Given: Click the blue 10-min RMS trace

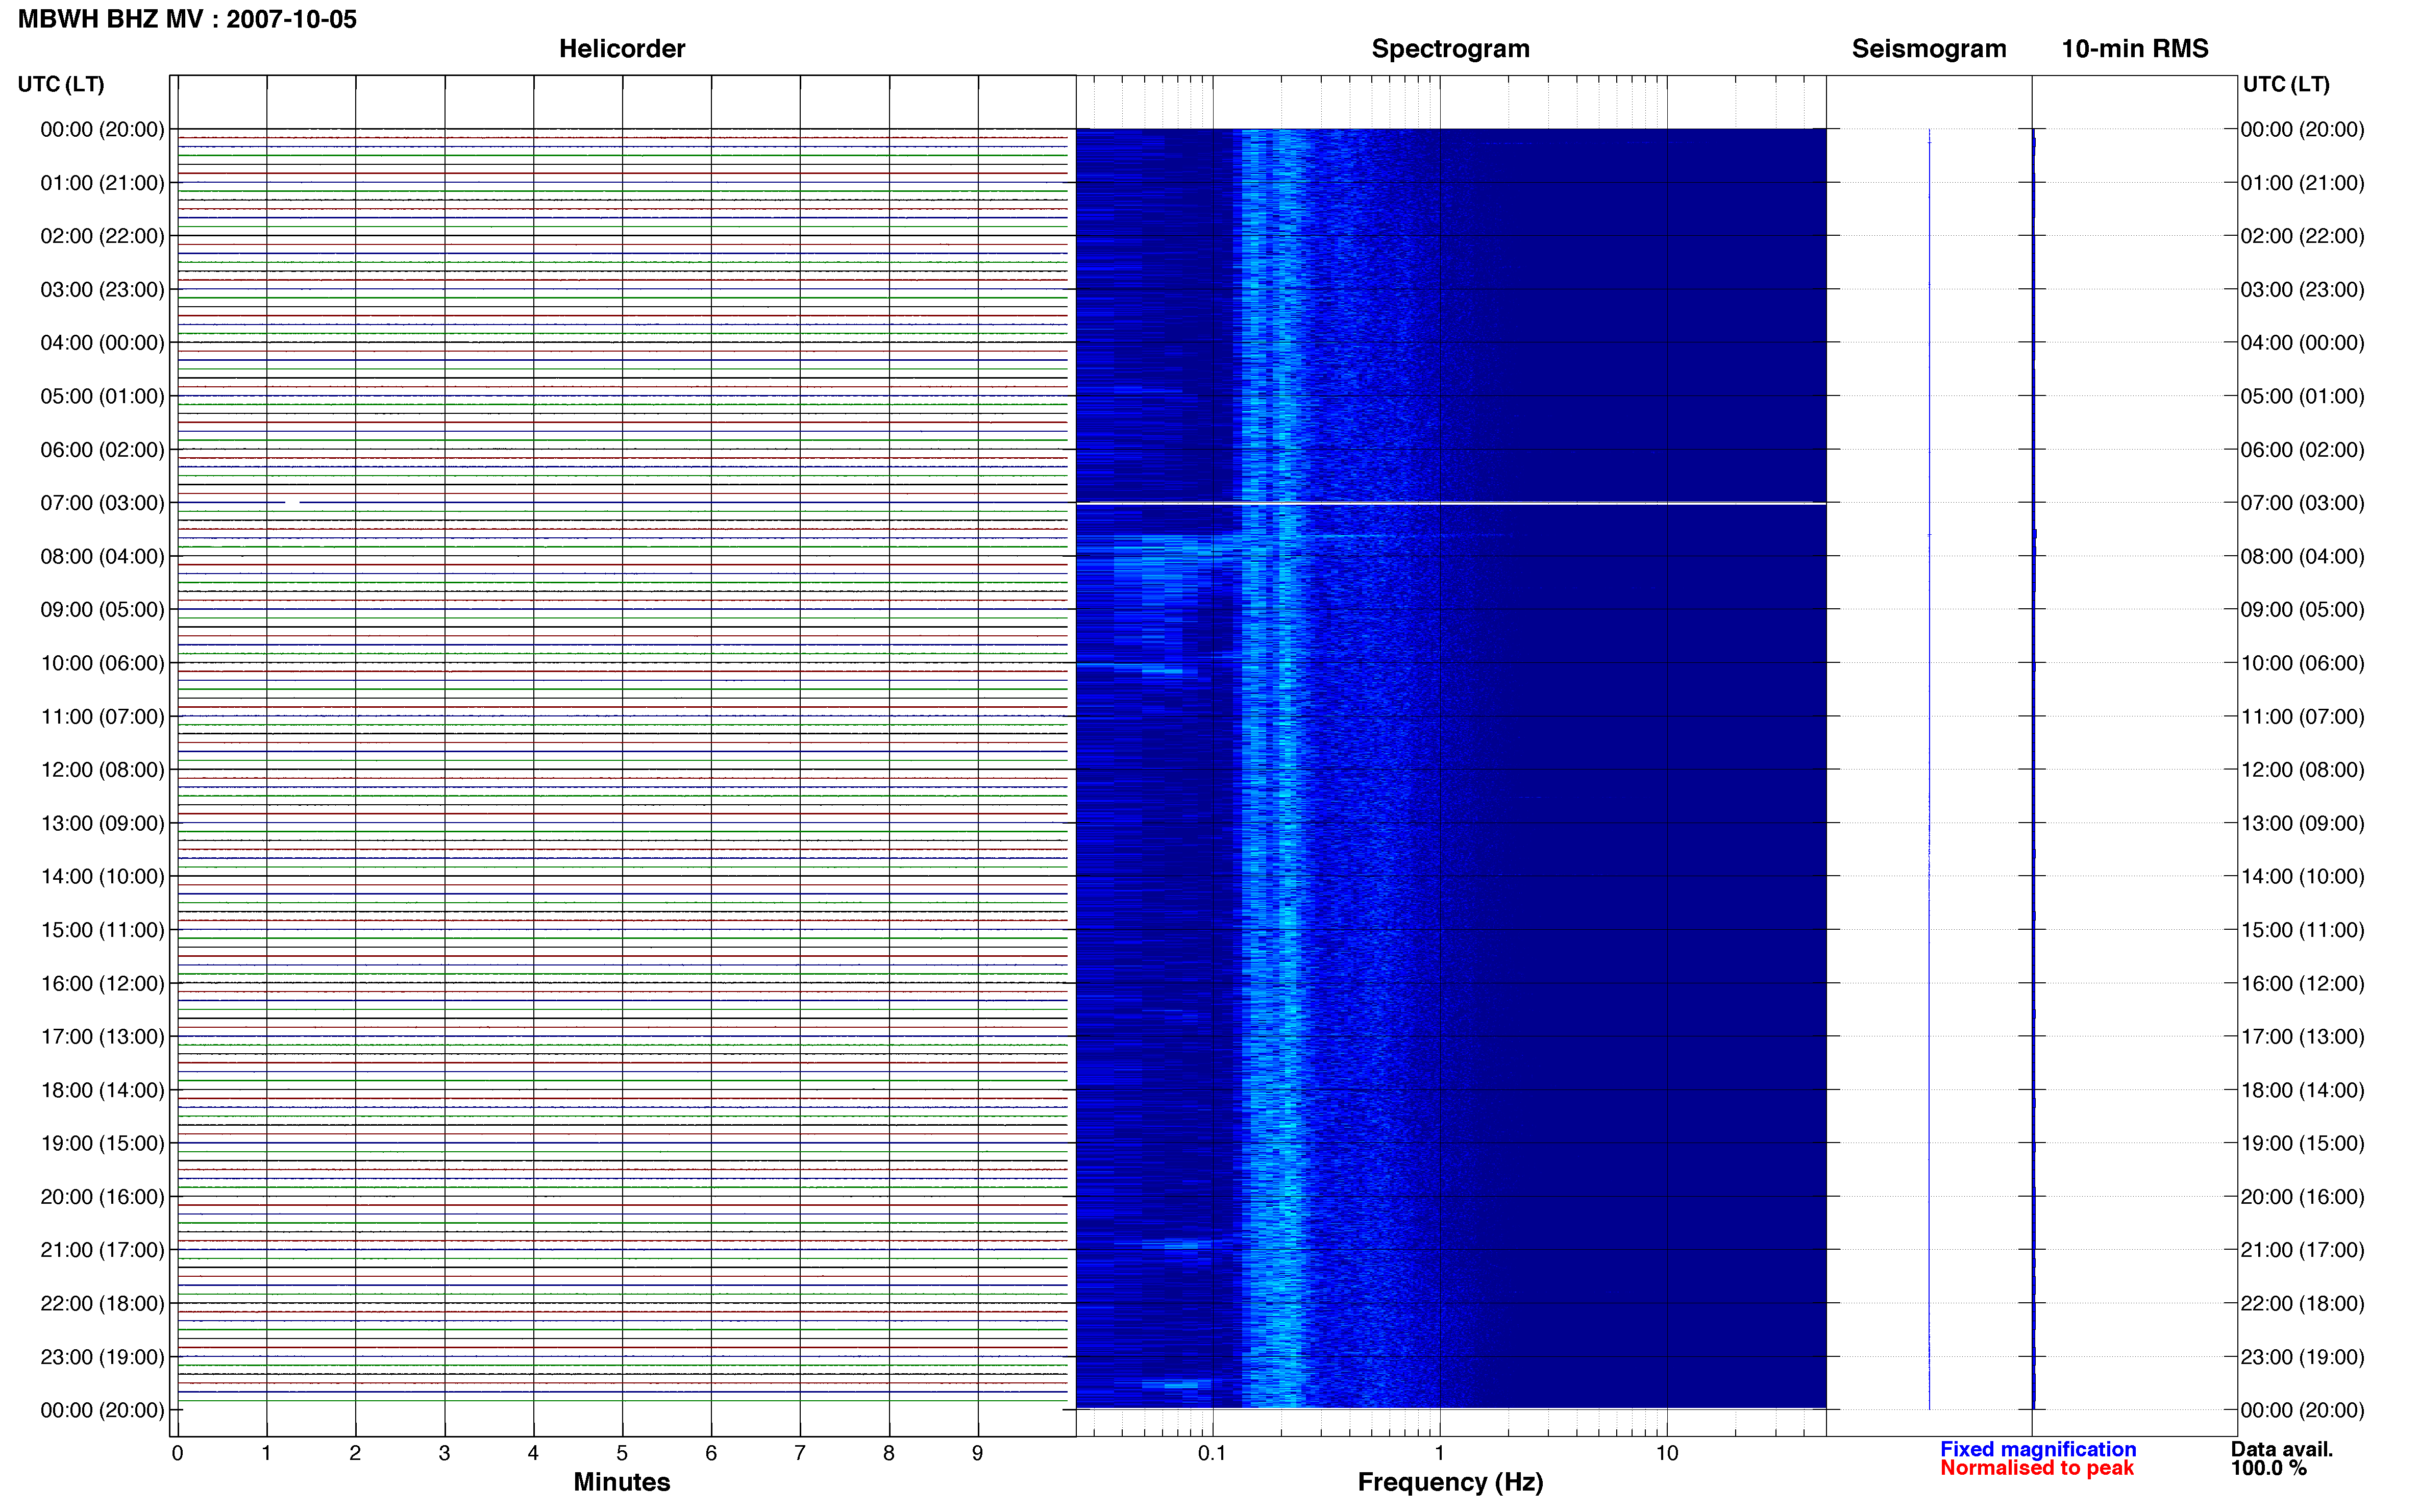Looking at the screenshot, I should point(2034,769).
